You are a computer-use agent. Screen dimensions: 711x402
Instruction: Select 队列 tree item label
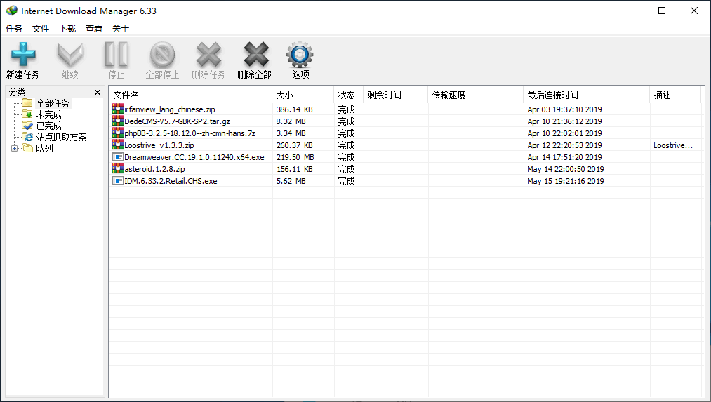coord(44,148)
